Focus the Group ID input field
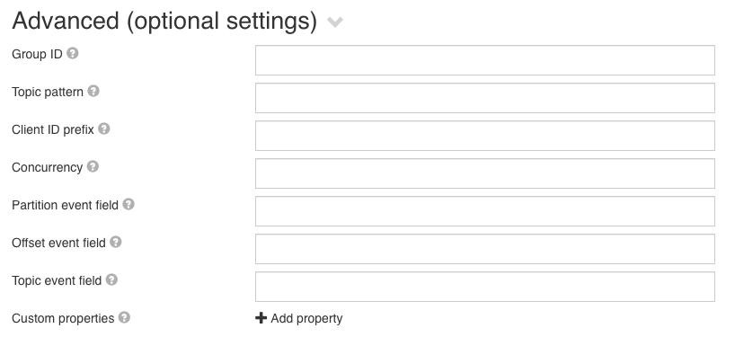This screenshot has width=735, height=337. click(x=484, y=60)
